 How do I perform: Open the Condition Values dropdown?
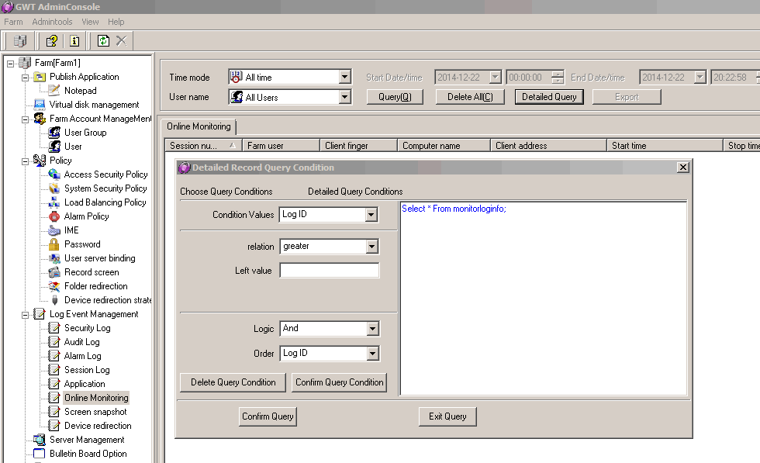[x=371, y=215]
